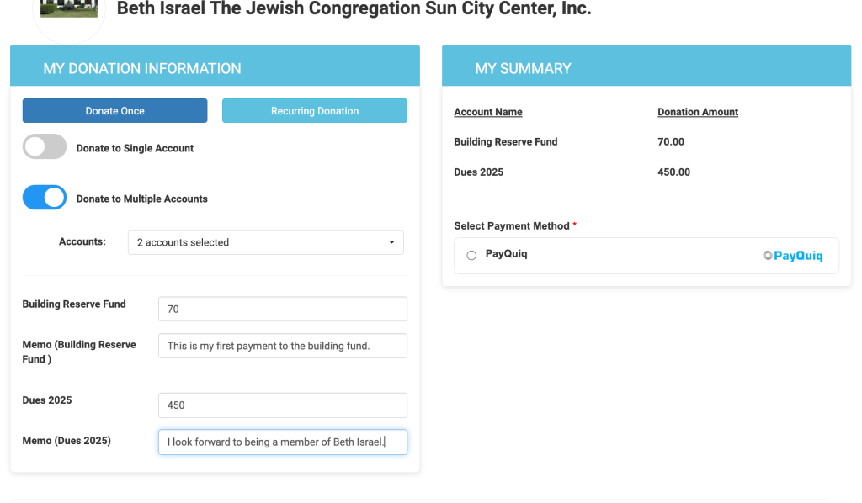Screen dimensions: 862x503
Task: Switch to Recurring Donation
Action: 315,111
